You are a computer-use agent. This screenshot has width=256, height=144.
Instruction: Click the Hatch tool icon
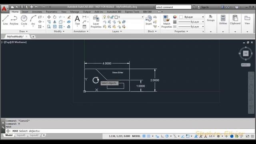click(x=40, y=27)
